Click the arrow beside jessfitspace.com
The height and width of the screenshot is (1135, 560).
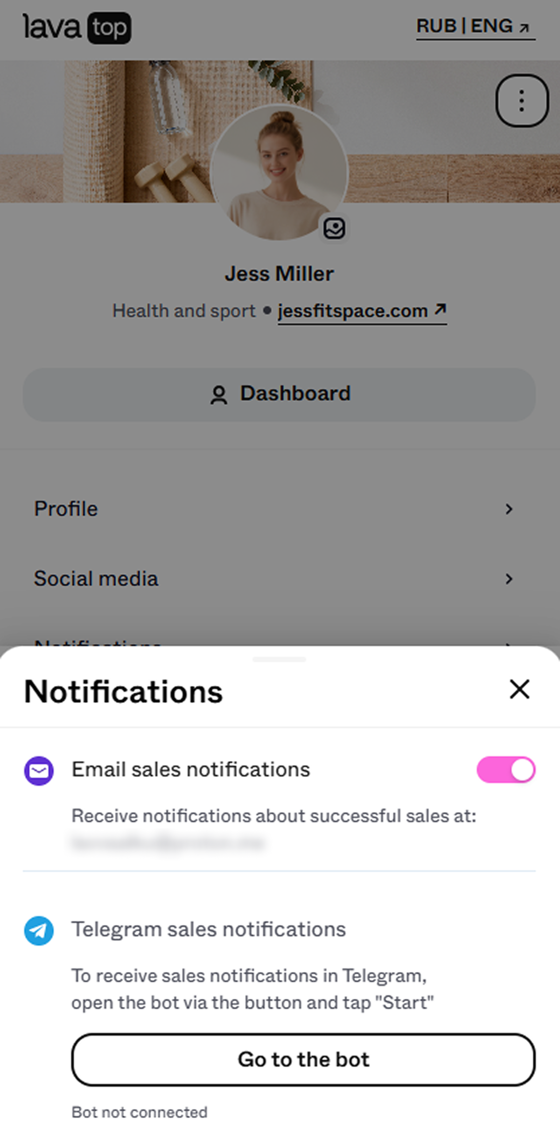pyautogui.click(x=440, y=309)
